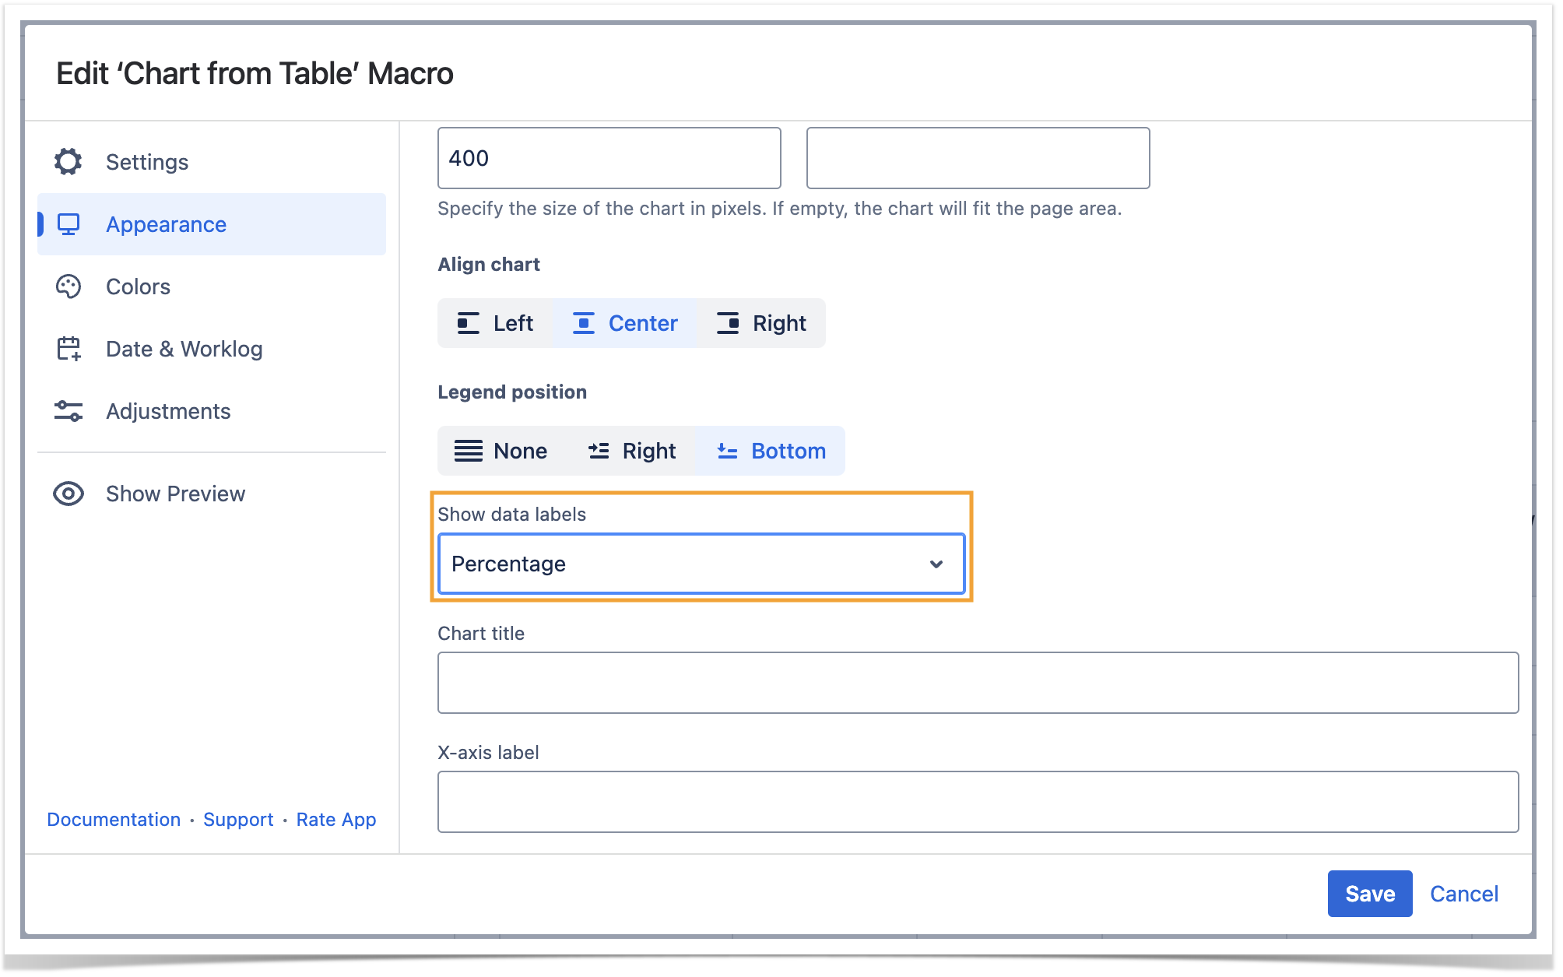
Task: Set legend position to Right
Action: 631,451
